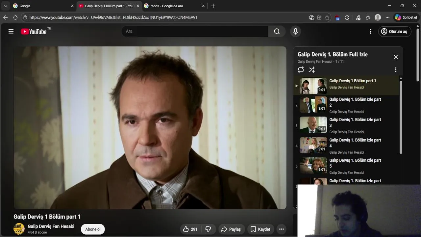Sign in with Oturum aç button
This screenshot has width=421, height=237.
tap(394, 31)
